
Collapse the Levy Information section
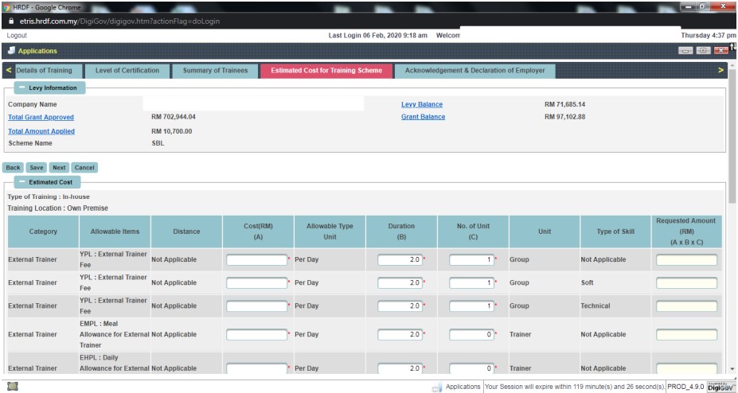(21, 88)
